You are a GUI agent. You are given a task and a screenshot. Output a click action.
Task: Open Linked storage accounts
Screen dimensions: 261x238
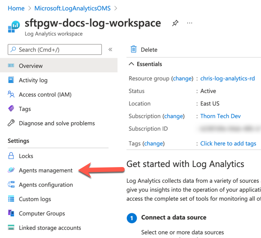pos(50,228)
